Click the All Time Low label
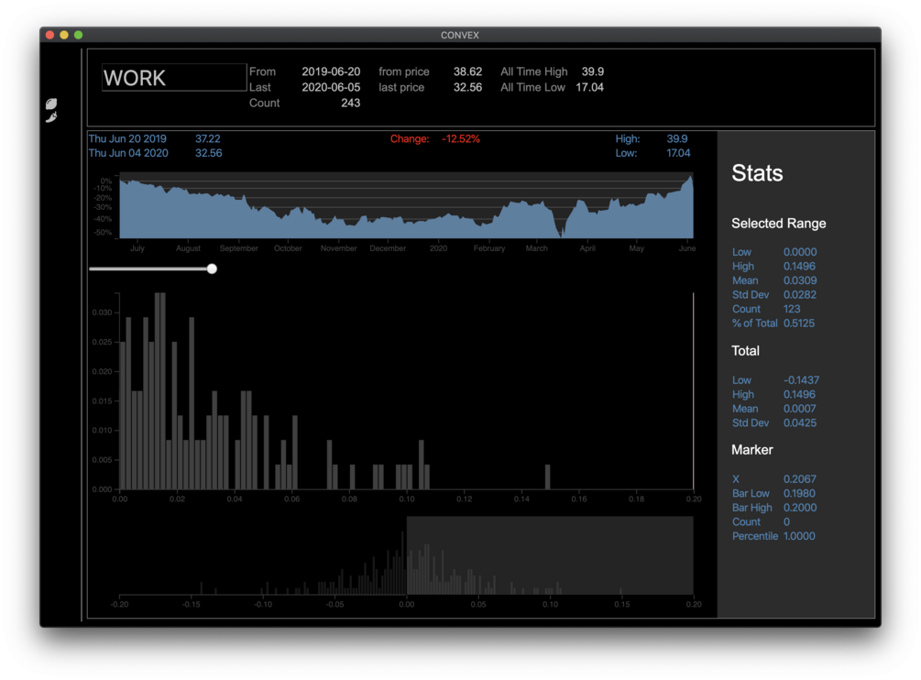Viewport: 921px width, 680px height. [532, 87]
